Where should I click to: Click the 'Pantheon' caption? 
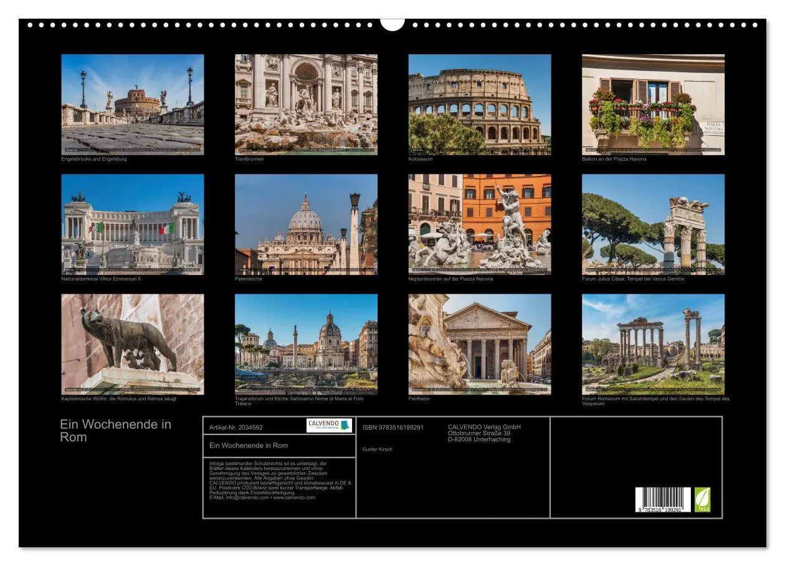419,399
